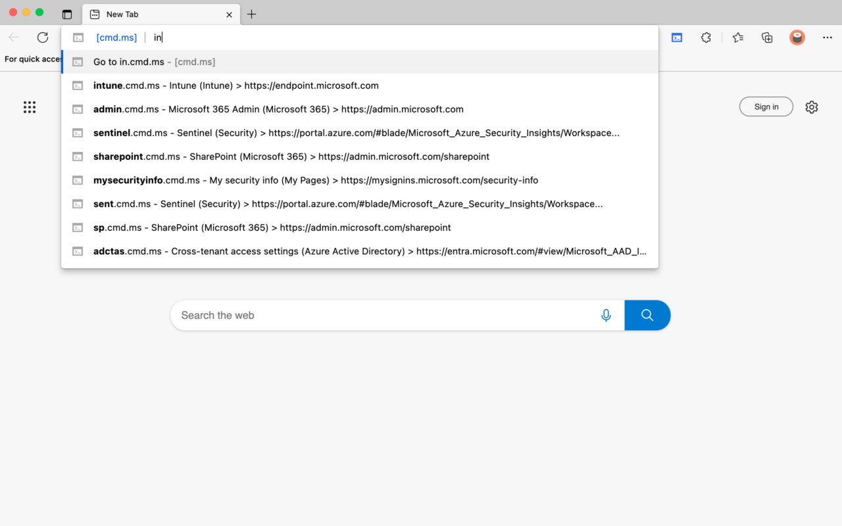Image resolution: width=842 pixels, height=526 pixels.
Task: Open a new tab with plus button
Action: (251, 14)
